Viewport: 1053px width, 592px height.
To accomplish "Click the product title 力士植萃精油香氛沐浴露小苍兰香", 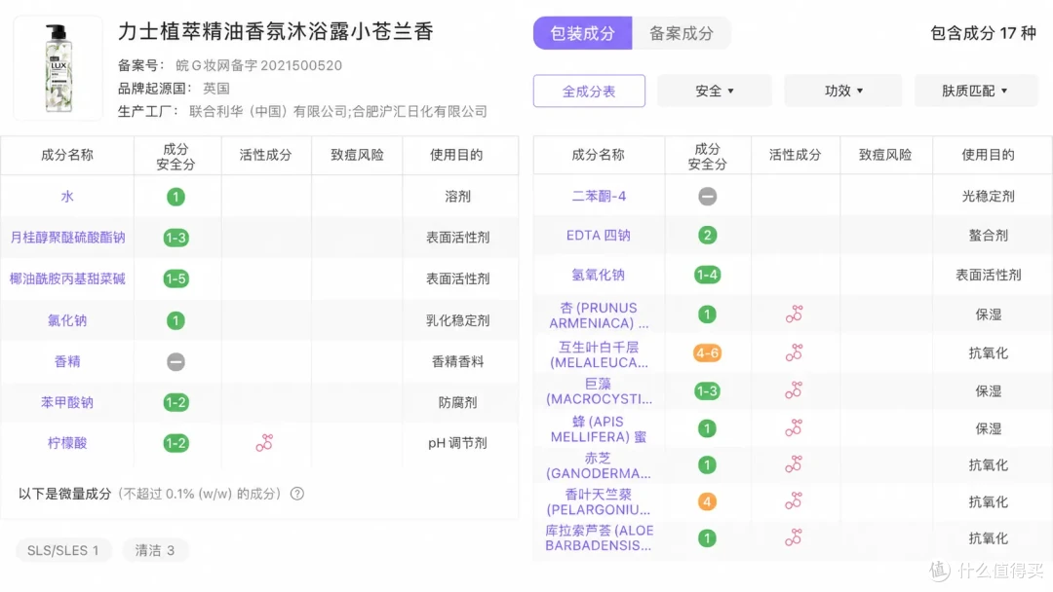I will pos(276,31).
